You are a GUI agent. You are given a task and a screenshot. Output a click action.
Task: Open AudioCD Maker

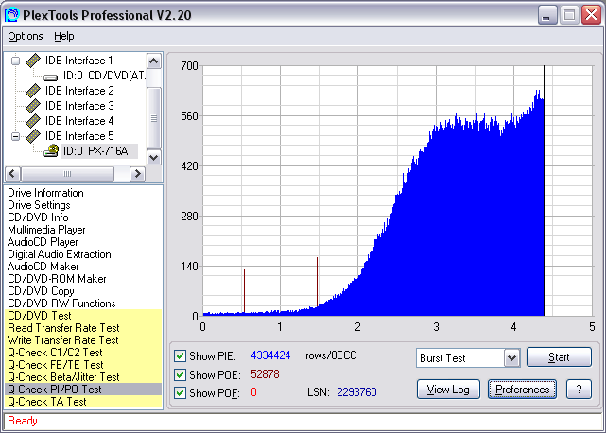(x=43, y=267)
